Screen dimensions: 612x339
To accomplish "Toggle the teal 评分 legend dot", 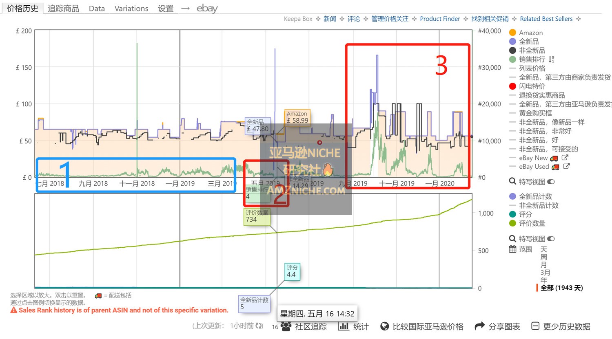I will click(x=512, y=214).
